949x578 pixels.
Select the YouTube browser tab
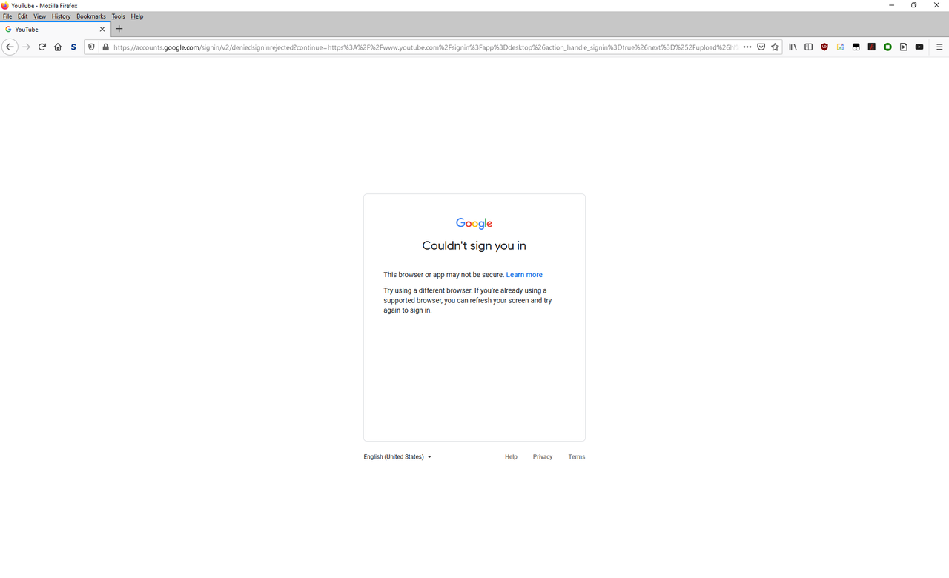(x=56, y=30)
